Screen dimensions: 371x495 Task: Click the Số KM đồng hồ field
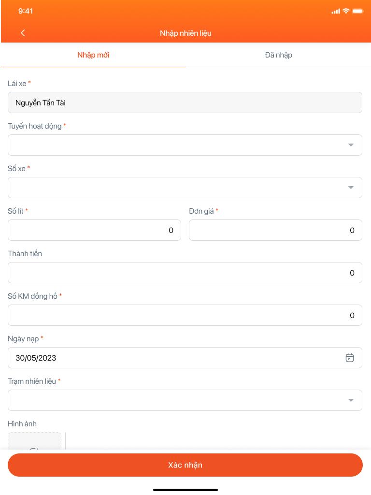(185, 315)
